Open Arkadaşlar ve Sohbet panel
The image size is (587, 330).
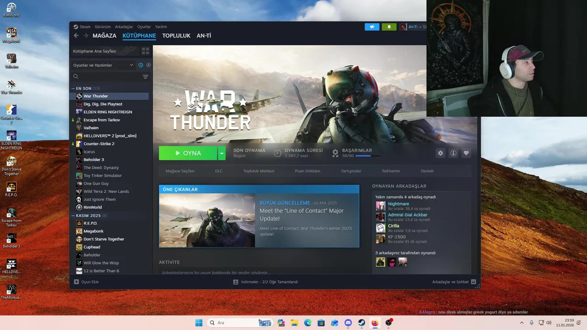[454, 282]
